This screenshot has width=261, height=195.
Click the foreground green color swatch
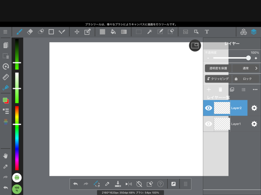click(x=5, y=100)
